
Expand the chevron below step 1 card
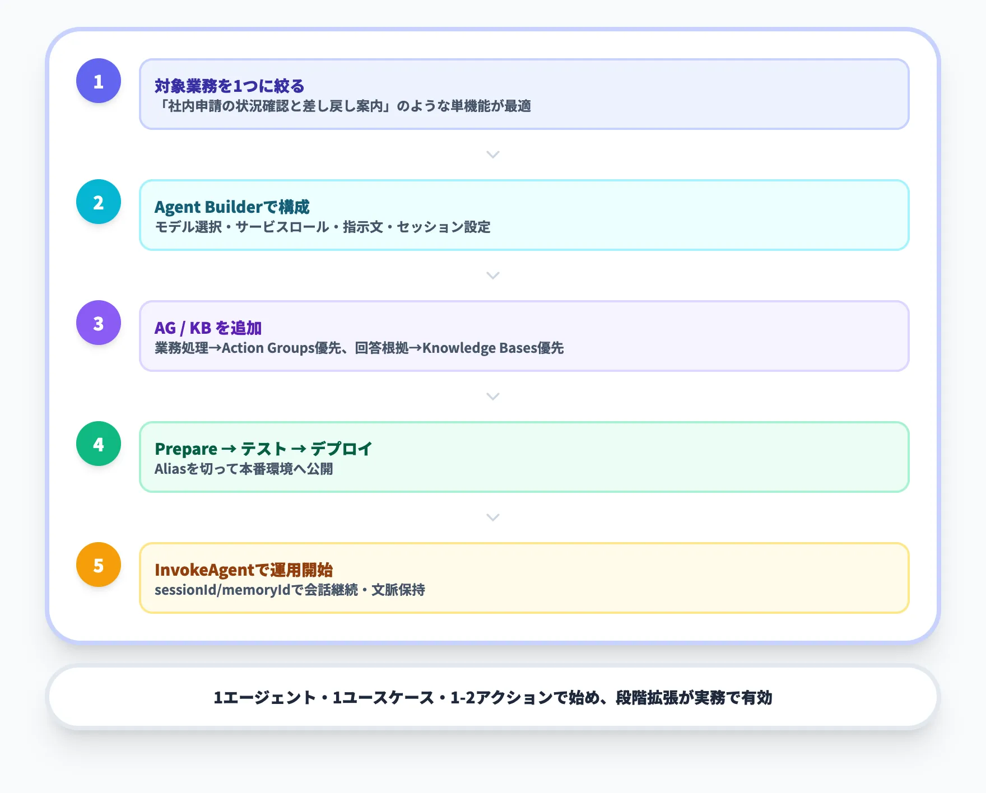[492, 155]
